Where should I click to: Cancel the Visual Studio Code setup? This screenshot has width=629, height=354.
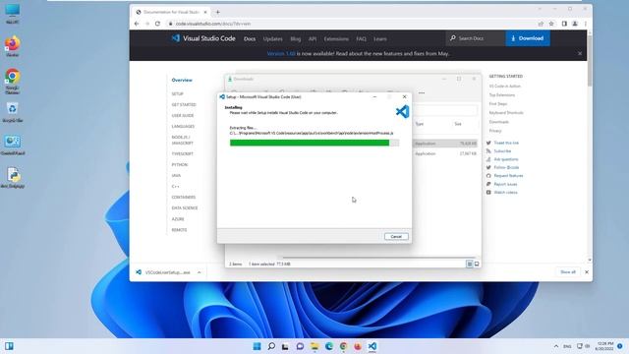396,236
